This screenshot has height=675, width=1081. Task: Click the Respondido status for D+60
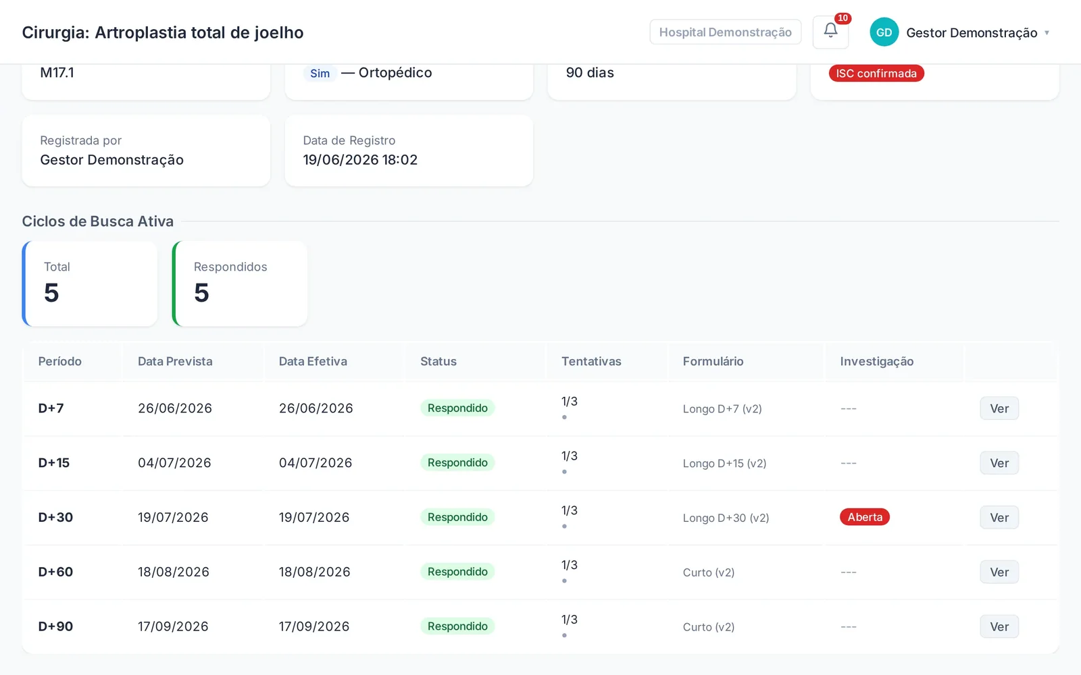click(x=457, y=572)
